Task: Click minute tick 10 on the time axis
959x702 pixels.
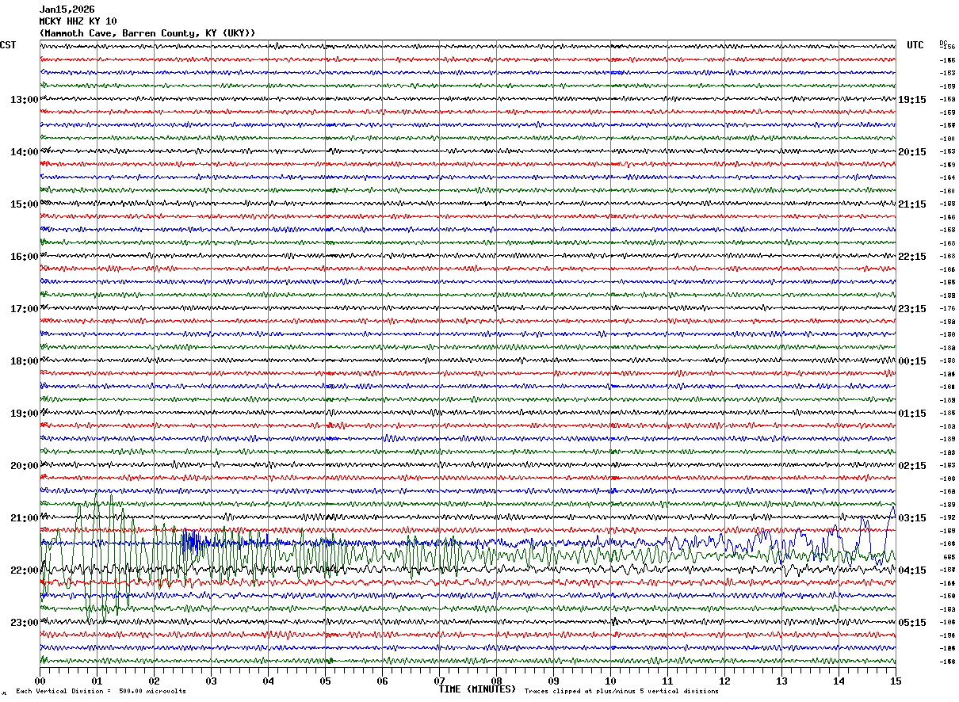Action: (x=610, y=681)
